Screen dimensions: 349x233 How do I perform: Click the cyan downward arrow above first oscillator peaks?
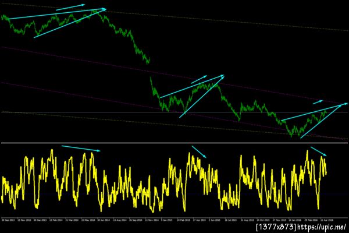[x=81, y=149]
